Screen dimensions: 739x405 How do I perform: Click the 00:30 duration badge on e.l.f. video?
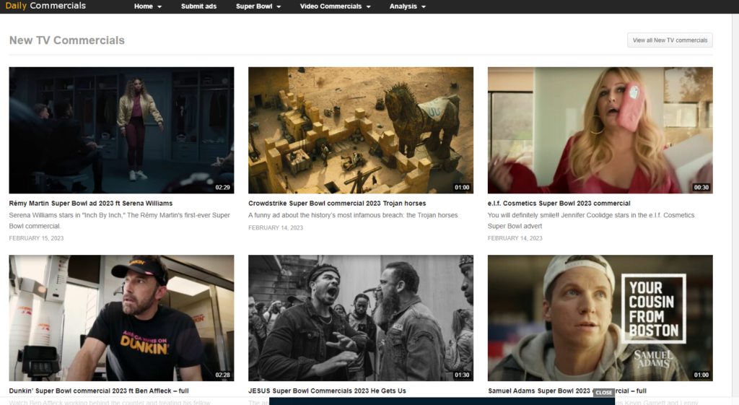click(x=701, y=187)
